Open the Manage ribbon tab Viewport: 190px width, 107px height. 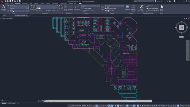[36, 3]
